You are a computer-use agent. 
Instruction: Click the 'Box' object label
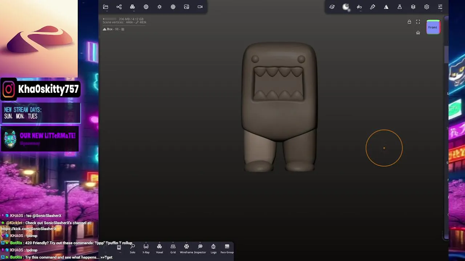[x=110, y=29]
